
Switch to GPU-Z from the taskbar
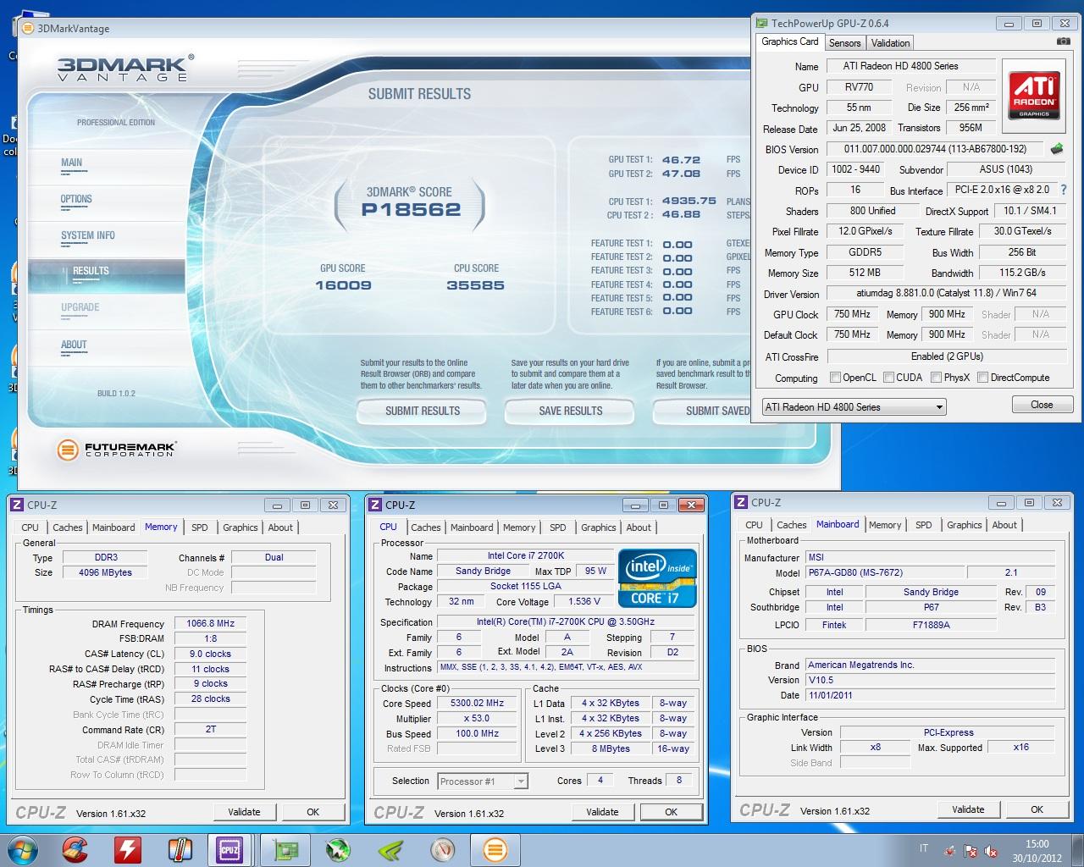(x=286, y=849)
